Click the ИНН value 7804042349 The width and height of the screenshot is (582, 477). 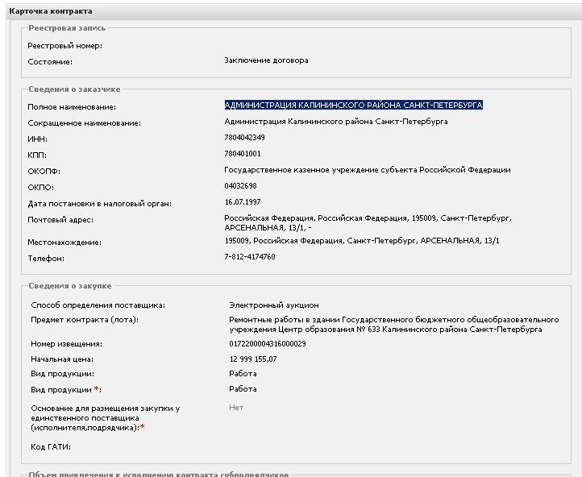click(244, 138)
